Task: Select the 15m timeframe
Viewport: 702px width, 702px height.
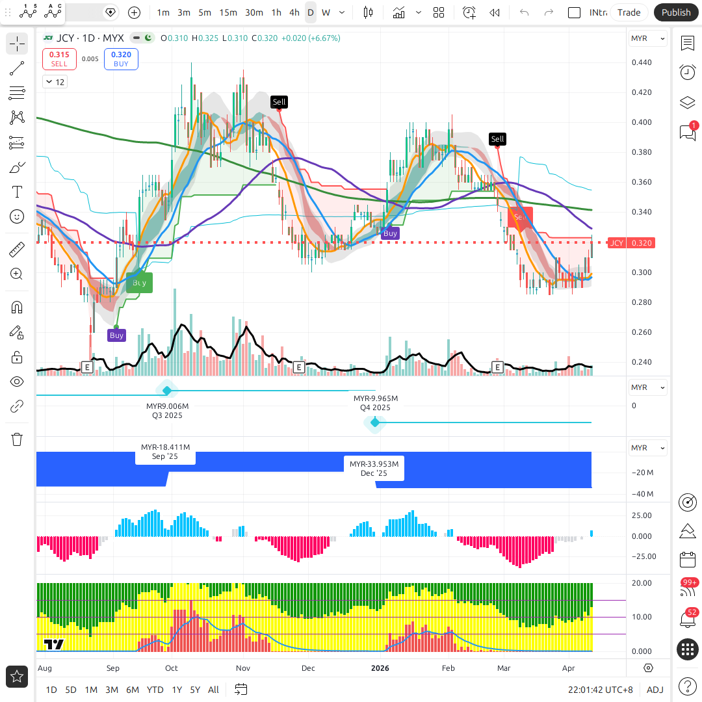Action: pos(227,12)
